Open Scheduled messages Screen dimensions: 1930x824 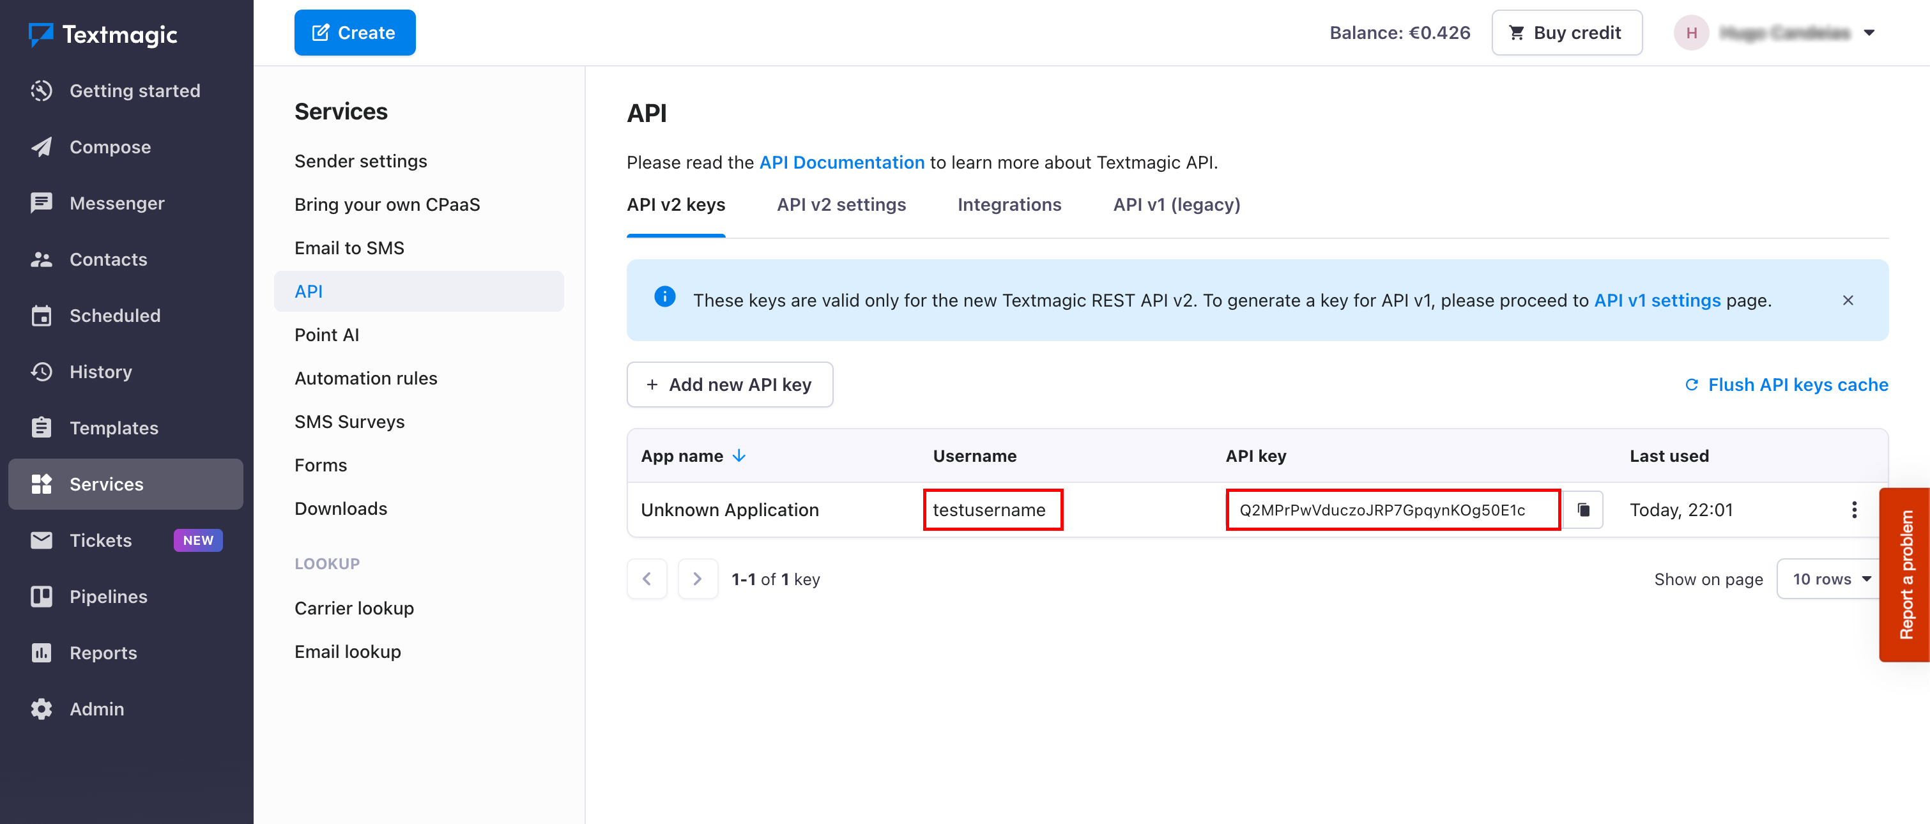point(126,316)
